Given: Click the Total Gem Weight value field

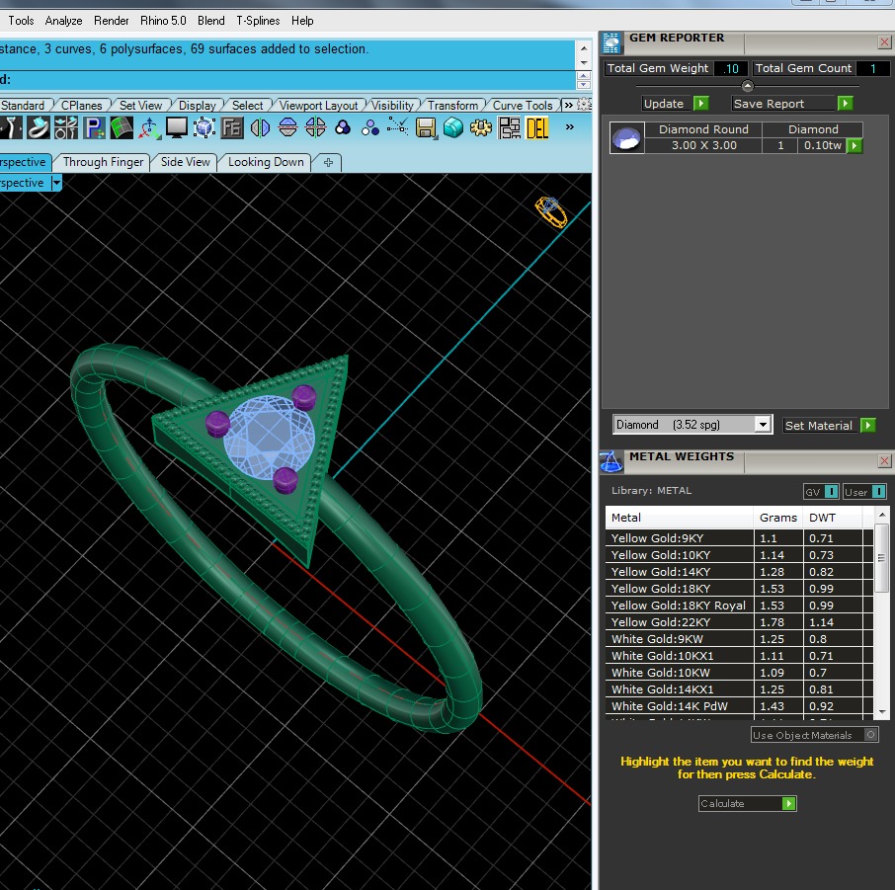Looking at the screenshot, I should 731,68.
